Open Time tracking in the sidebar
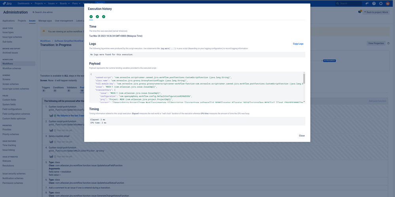The height and width of the screenshot is (197, 395). click(x=9, y=145)
